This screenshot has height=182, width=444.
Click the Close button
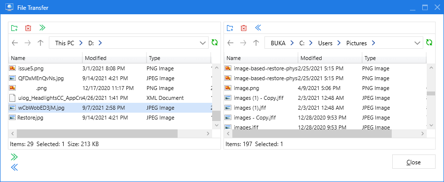(414, 162)
